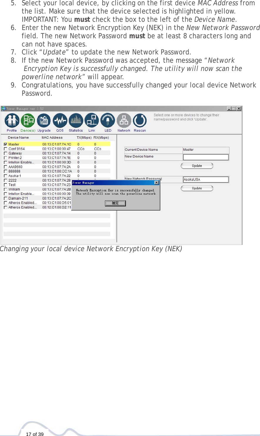Open the Statistics panel
The height and width of the screenshot is (436, 260).
pyautogui.click(x=76, y=120)
